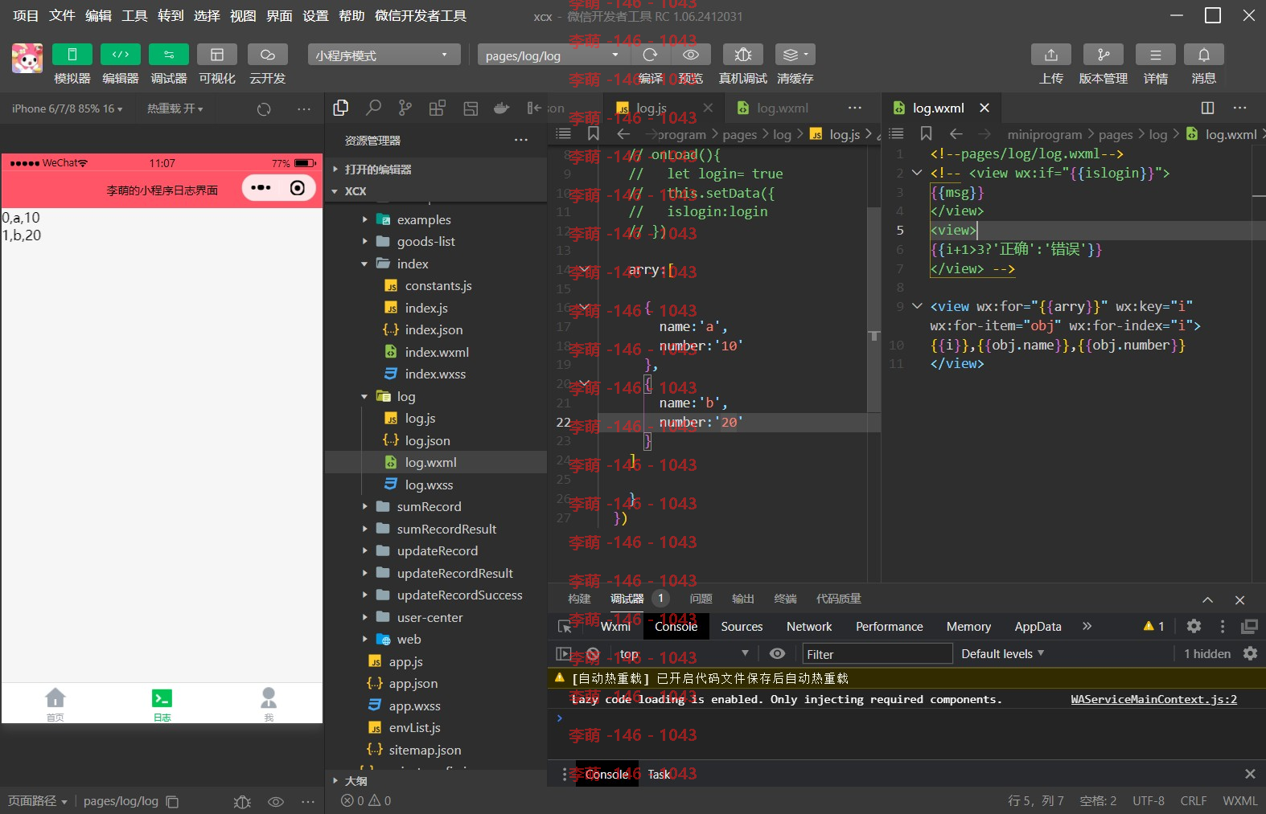Open the source control branch icon
1266x814 pixels.
coord(405,108)
